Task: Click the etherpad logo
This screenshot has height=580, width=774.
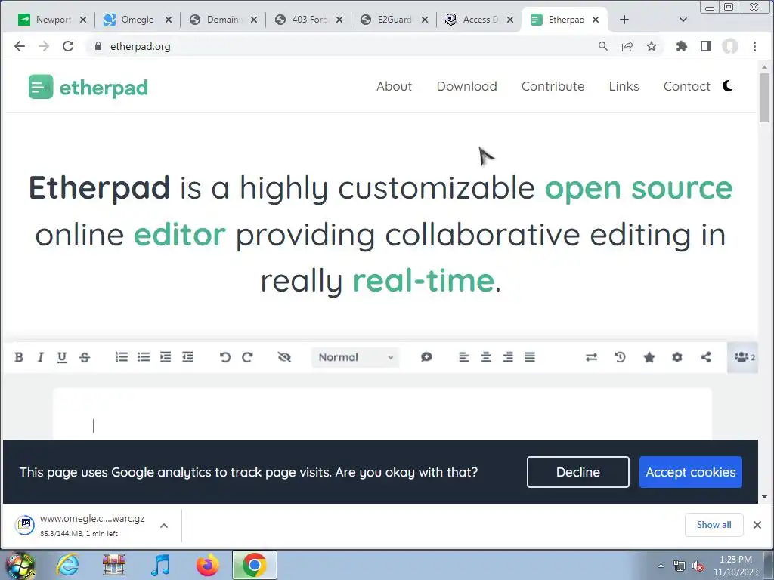Action: tap(88, 87)
